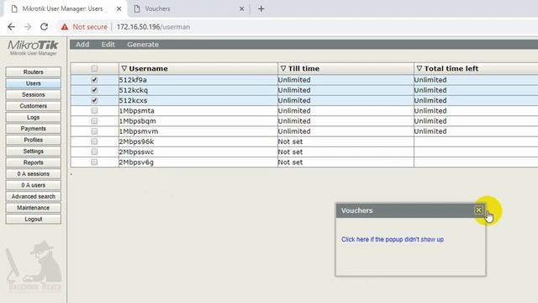This screenshot has width=538, height=303.
Task: Check the 2Mbps96k user checkbox
Action: (94, 141)
